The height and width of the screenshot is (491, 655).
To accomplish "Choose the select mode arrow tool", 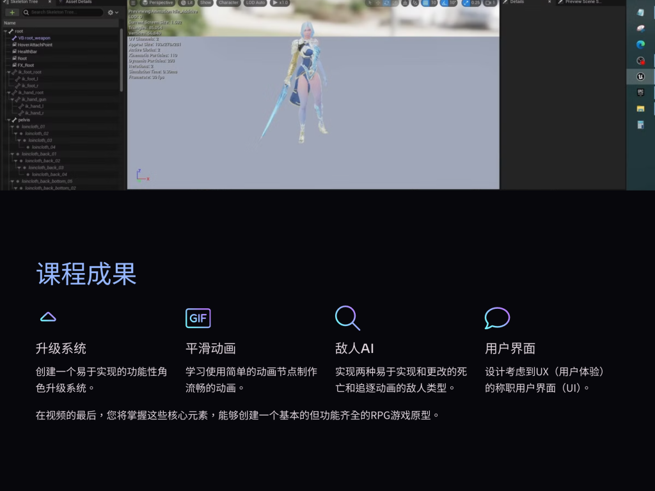I will tap(370, 3).
